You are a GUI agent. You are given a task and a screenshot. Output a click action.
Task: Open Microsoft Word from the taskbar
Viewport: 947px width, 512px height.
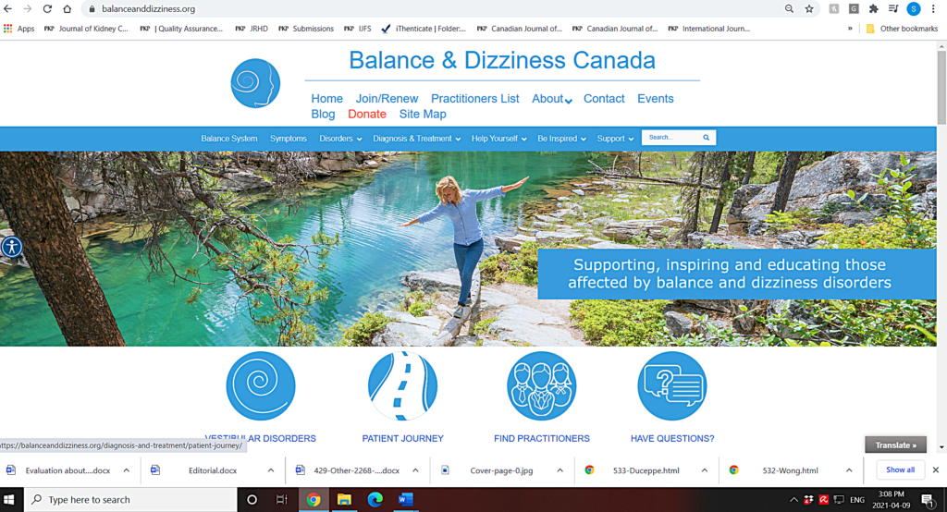[405, 499]
